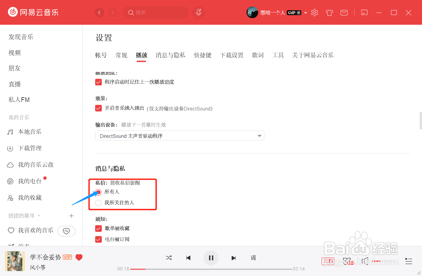Like the current song with red heart
The image size is (422, 276).
pos(79,257)
